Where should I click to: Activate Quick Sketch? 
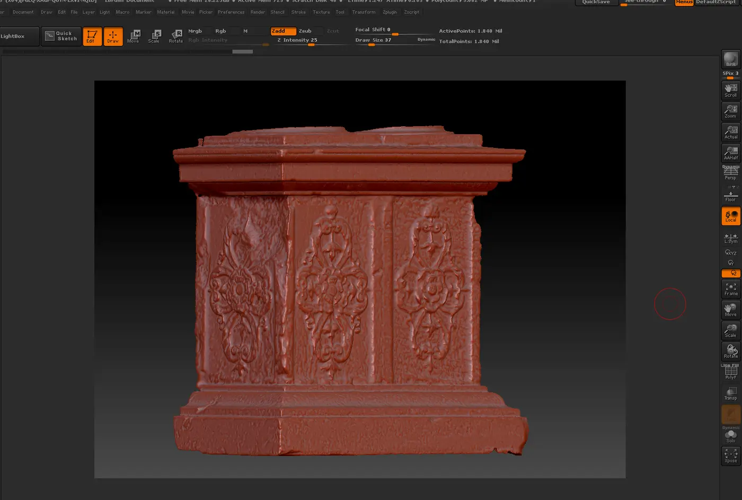coord(61,36)
